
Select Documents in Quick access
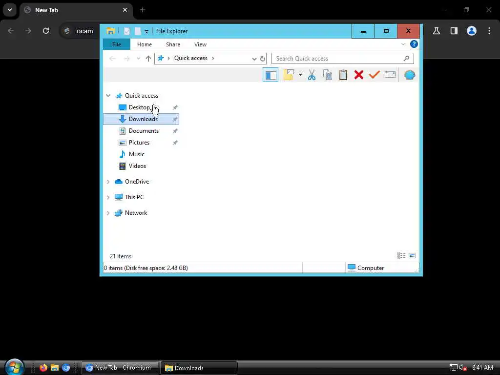click(x=144, y=131)
